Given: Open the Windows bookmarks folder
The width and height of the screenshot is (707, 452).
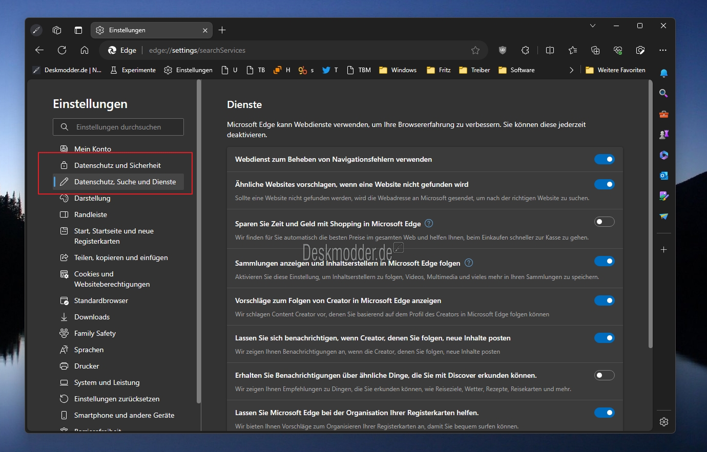Looking at the screenshot, I should [398, 70].
